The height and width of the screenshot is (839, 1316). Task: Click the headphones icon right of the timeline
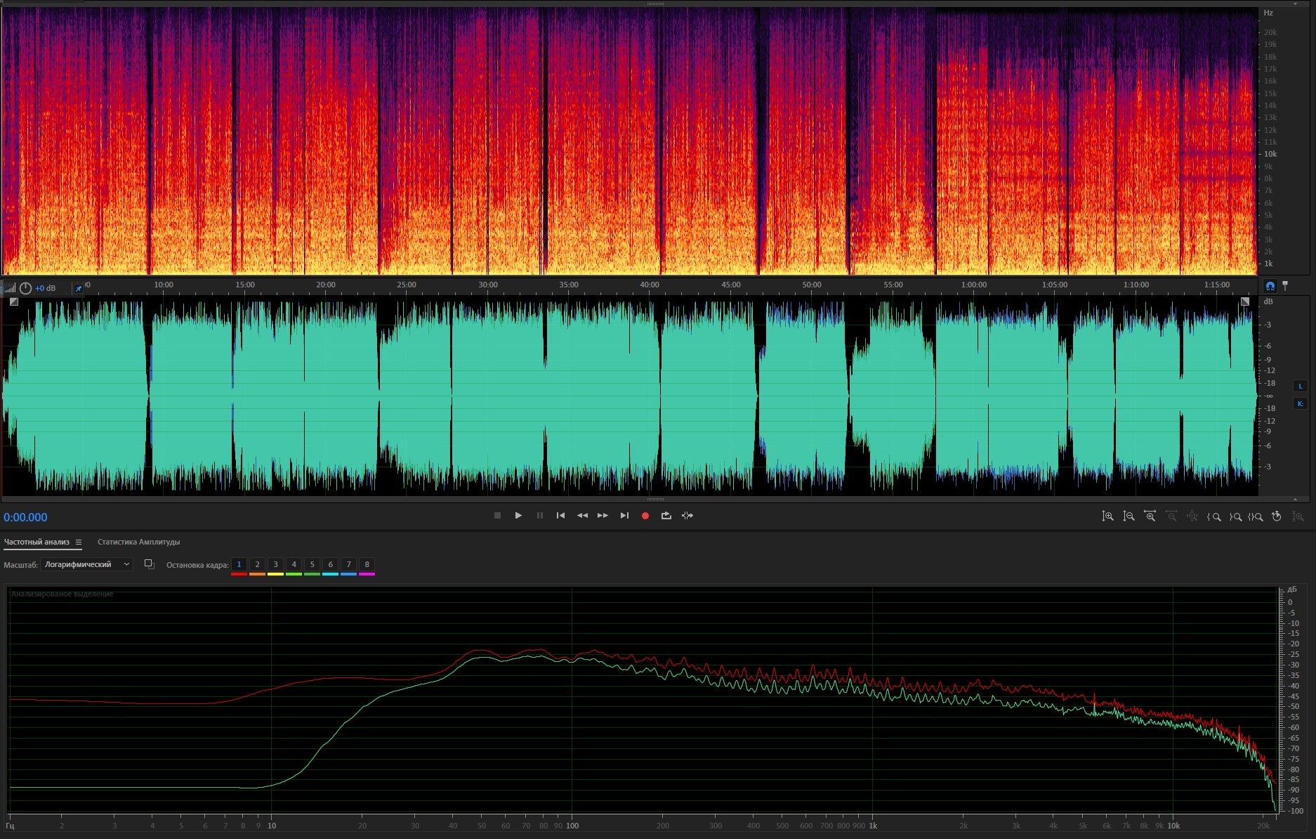[x=1270, y=286]
